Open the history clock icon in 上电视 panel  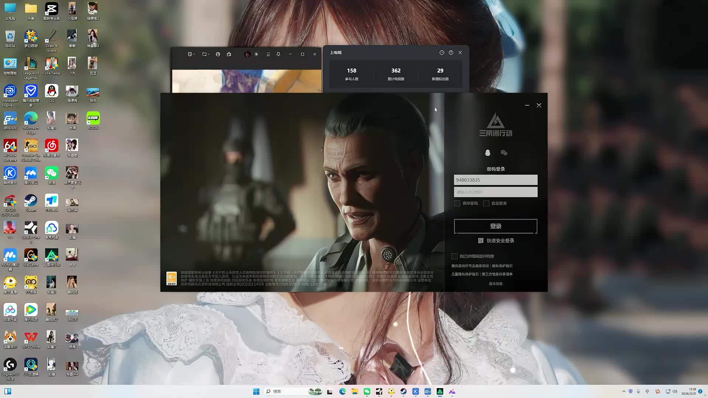coord(442,53)
